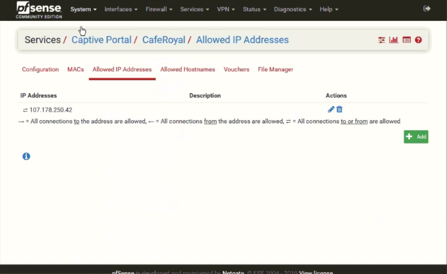Open the Diagnostics dropdown menu
Image resolution: width=447 pixels, height=274 pixels.
click(x=293, y=9)
